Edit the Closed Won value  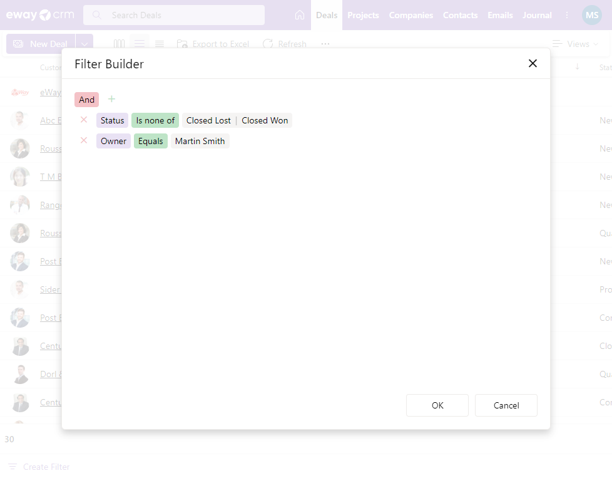pos(265,120)
